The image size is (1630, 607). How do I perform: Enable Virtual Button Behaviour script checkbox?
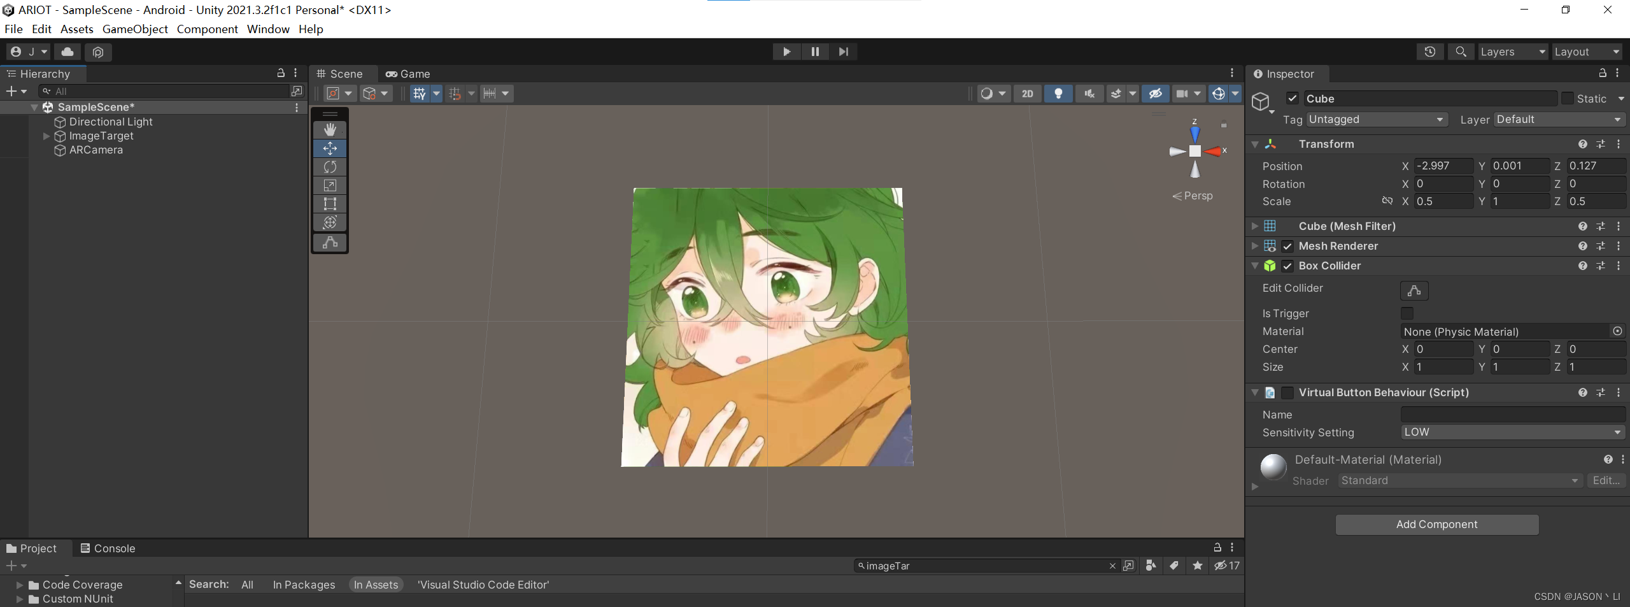point(1287,392)
